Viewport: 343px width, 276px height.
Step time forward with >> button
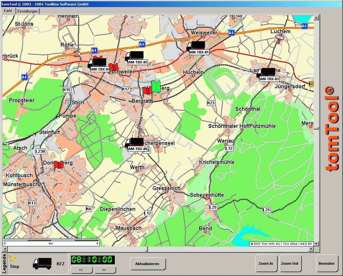[x=104, y=270]
